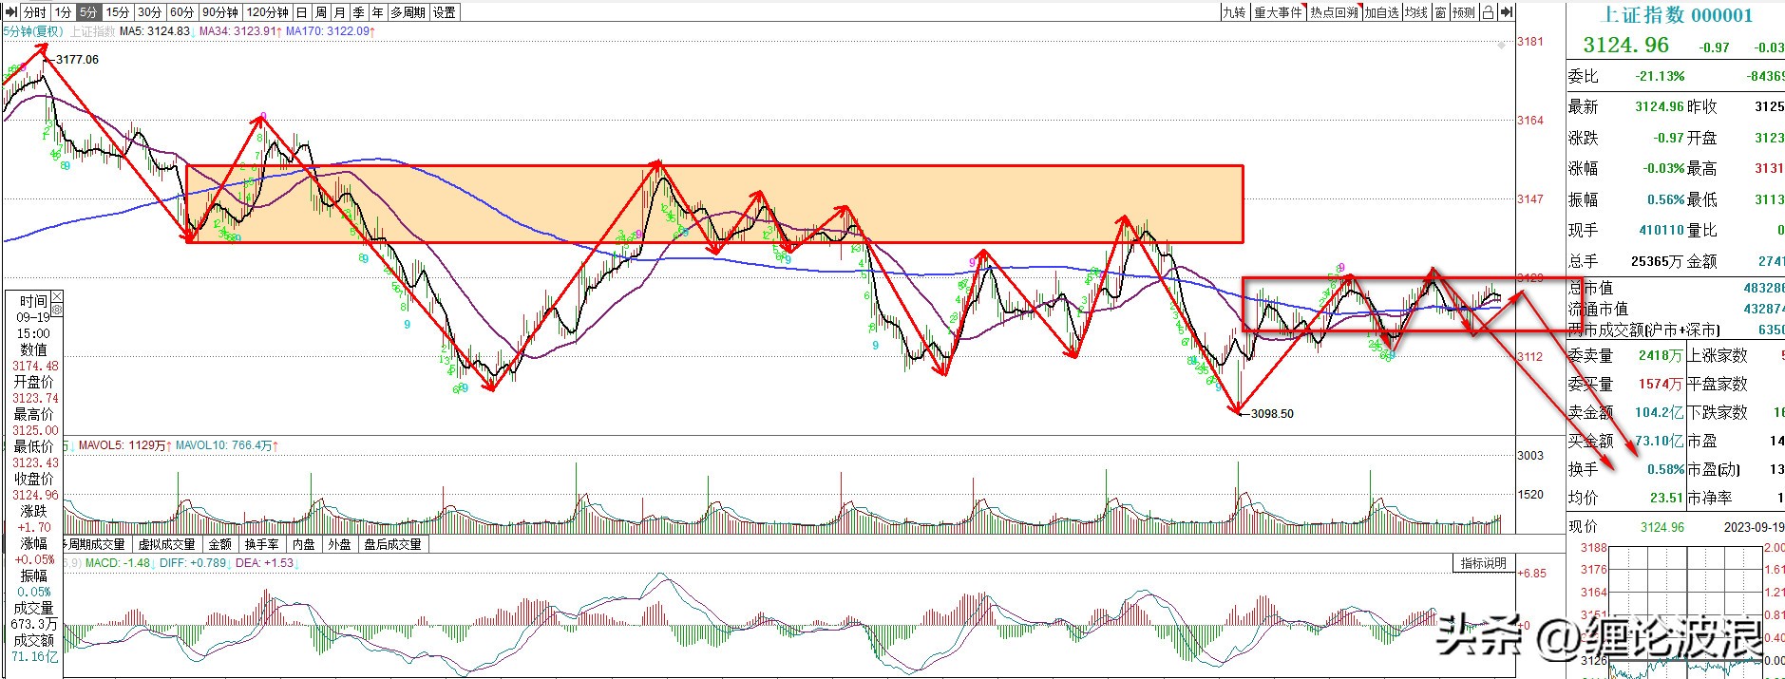Click the 加自选 add-to-watchlist button
Screen dimensions: 1785x679
pos(1381,12)
